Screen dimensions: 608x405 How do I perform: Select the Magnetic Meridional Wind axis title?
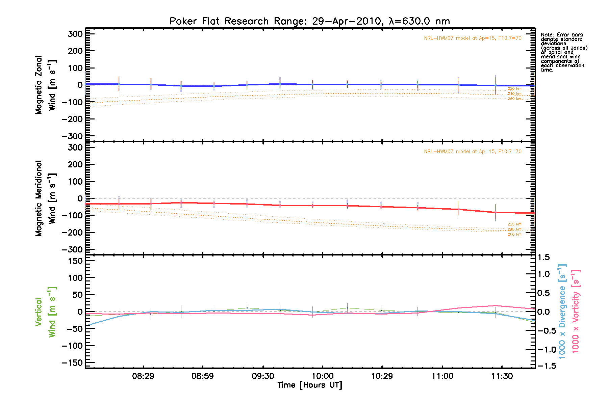pos(45,198)
